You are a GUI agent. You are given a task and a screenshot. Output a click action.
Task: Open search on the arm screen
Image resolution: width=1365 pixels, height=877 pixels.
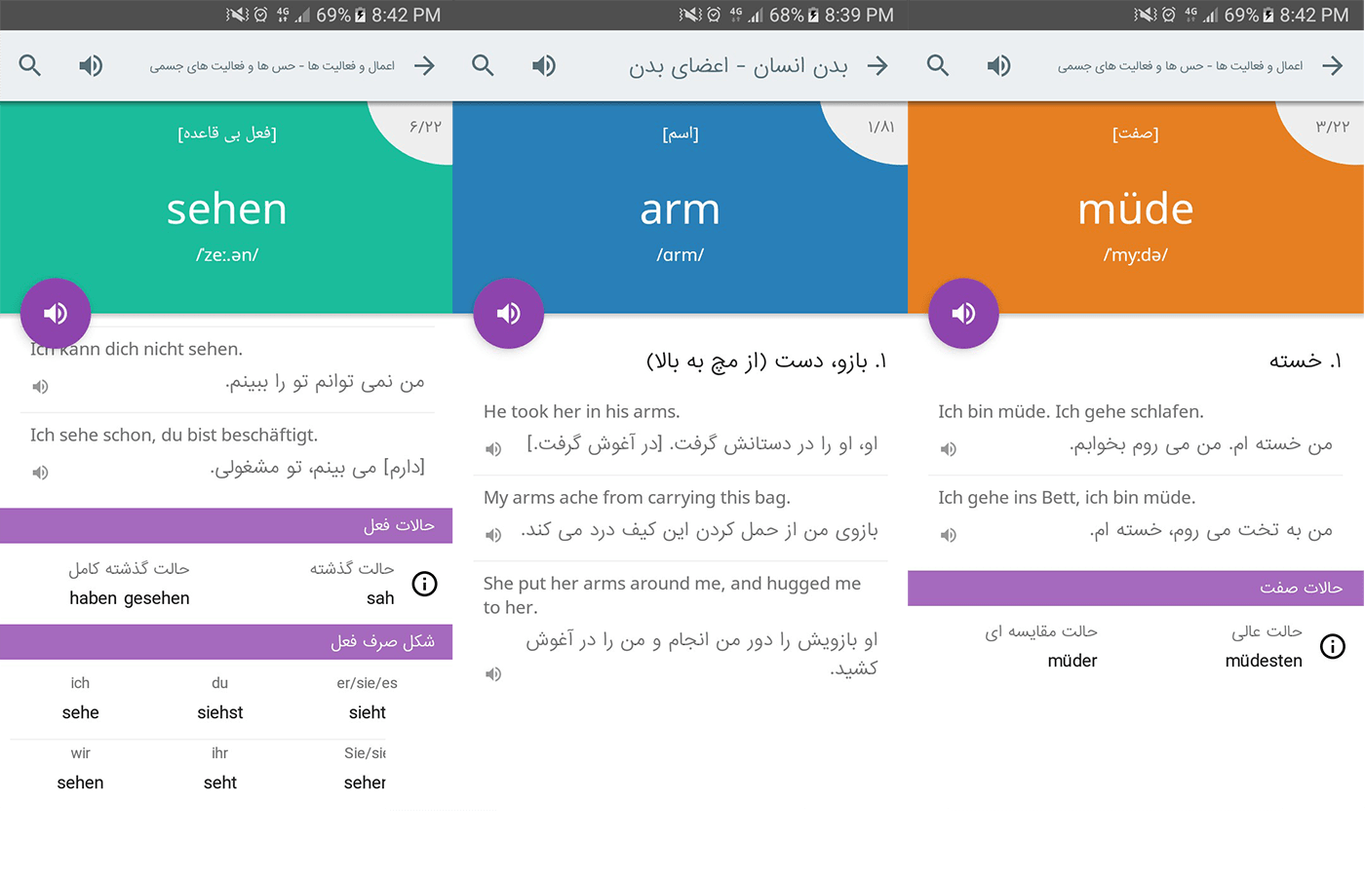tap(483, 65)
